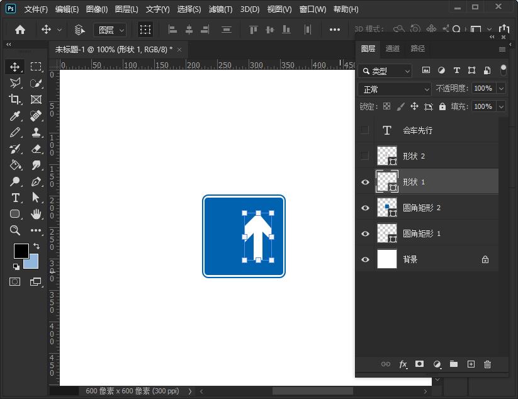Click the Home button in options bar
The width and height of the screenshot is (518, 399).
pos(20,30)
